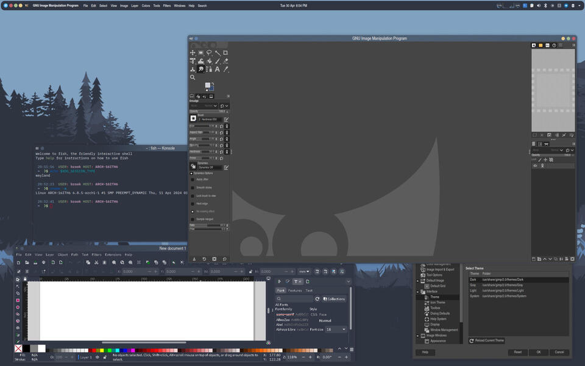Click the Inkscape font search field
Image resolution: width=585 pixels, height=366 pixels.
pyautogui.click(x=295, y=299)
